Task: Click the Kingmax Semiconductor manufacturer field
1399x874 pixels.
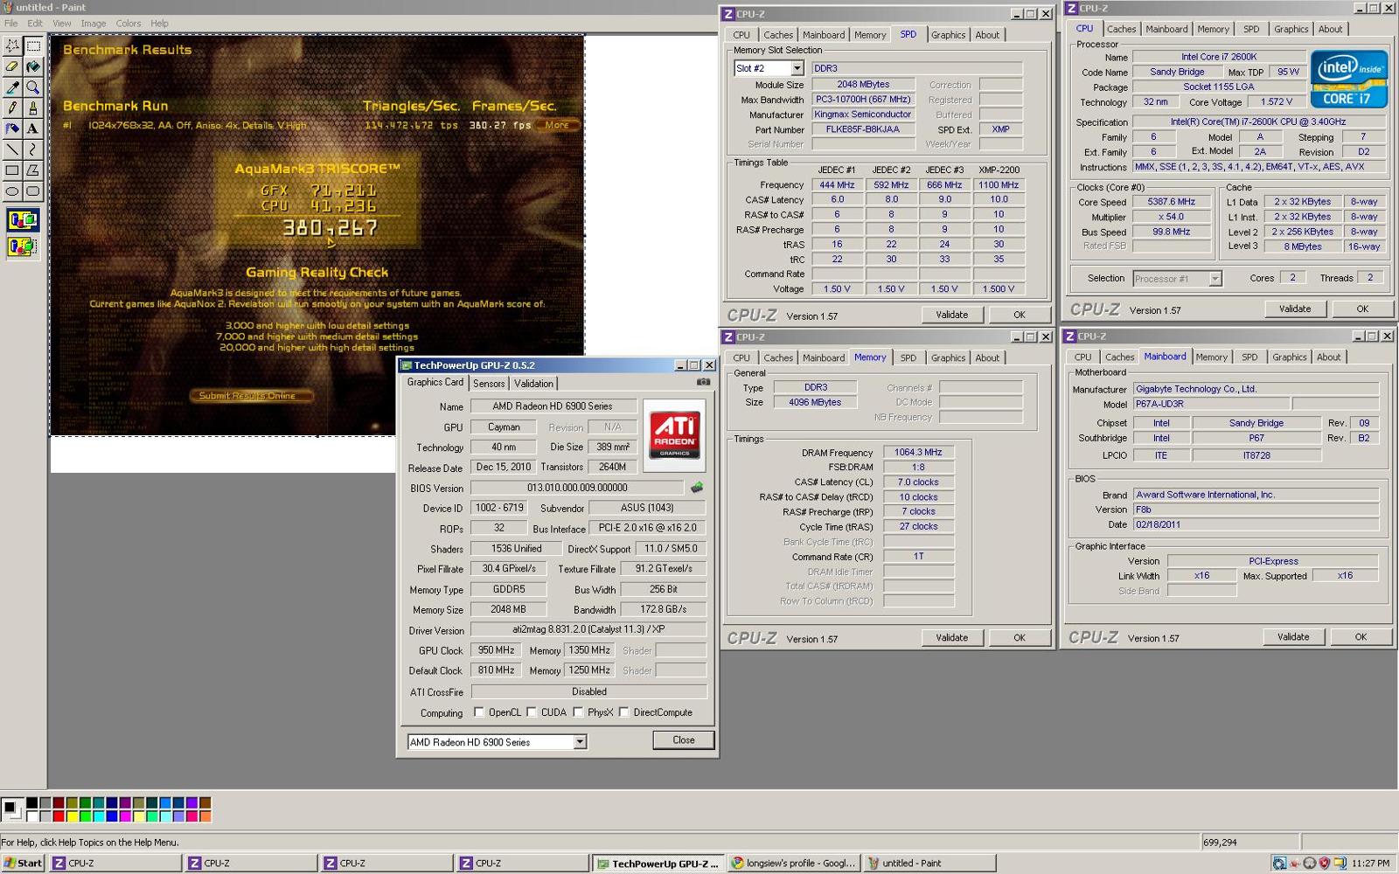Action: tap(863, 114)
